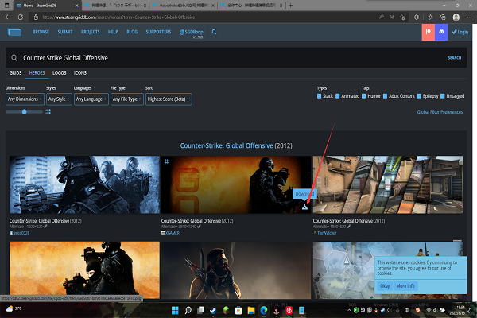
Task: Click the Counter Strike search input field
Action: (223, 57)
